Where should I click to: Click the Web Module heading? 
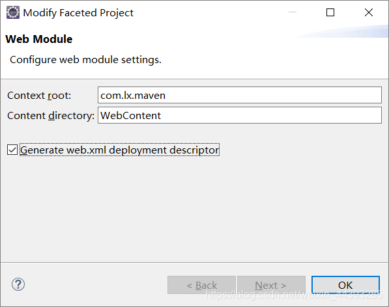39,39
